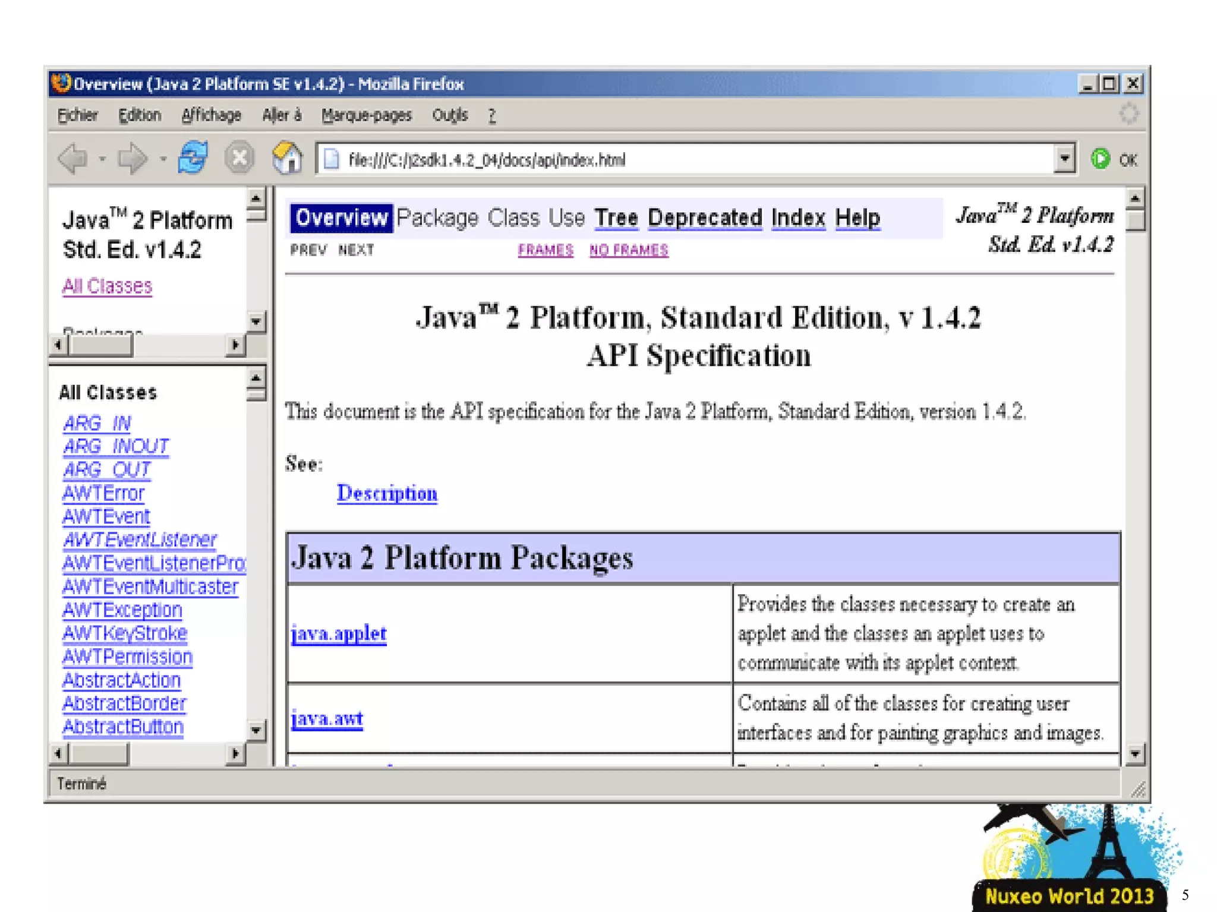Click the Back navigation arrow
The height and width of the screenshot is (912, 1217).
[x=72, y=159]
